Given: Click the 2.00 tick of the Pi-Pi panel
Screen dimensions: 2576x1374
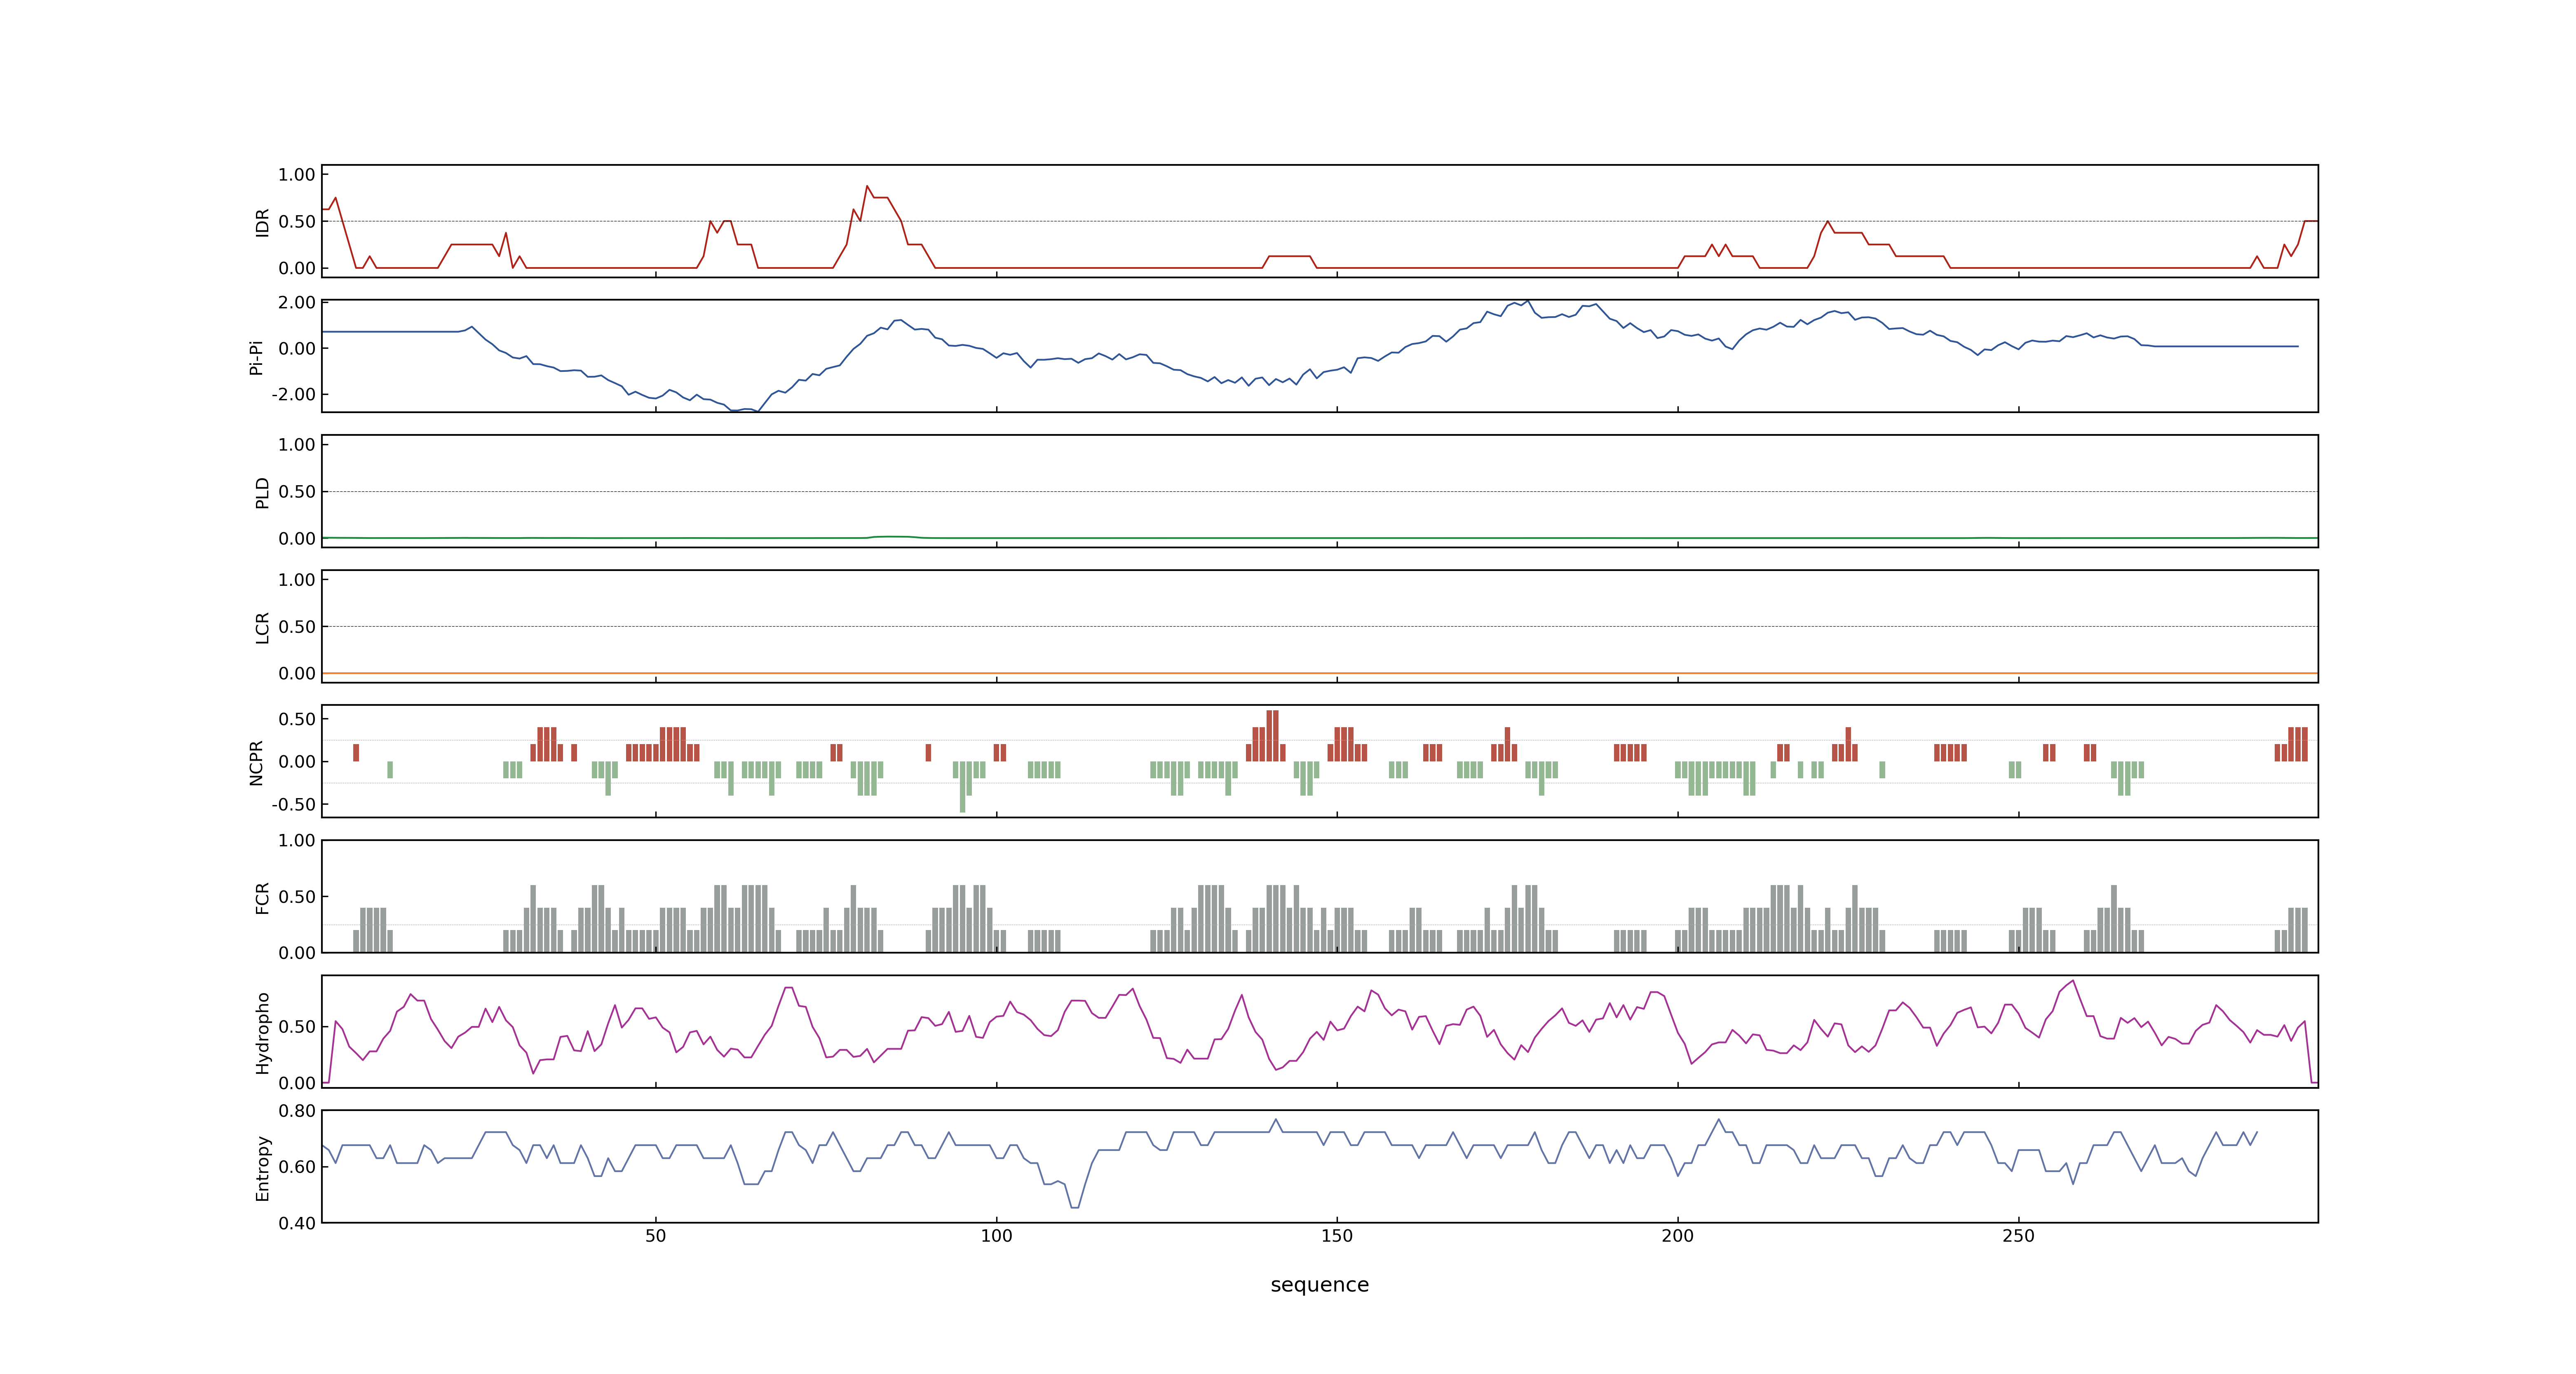Looking at the screenshot, I should tap(297, 302).
